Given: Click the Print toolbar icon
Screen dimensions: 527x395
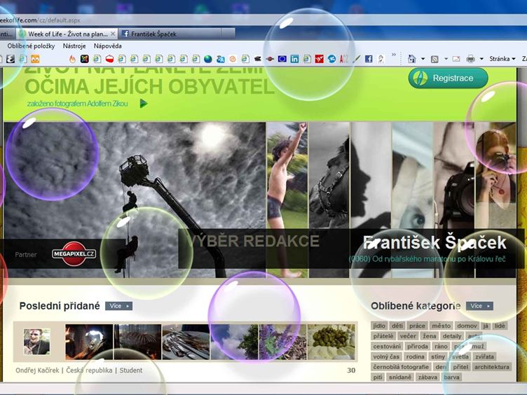Looking at the screenshot, I should pyautogui.click(x=470, y=59).
